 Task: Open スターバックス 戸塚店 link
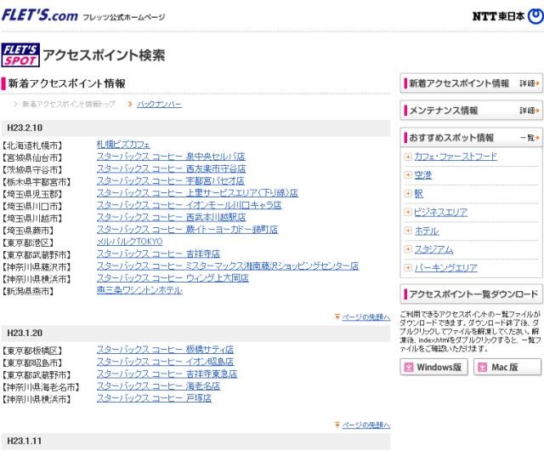click(155, 398)
